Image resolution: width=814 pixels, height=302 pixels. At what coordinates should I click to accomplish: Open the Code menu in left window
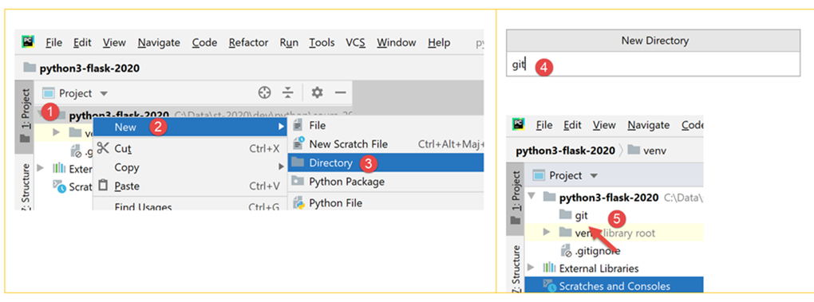(x=204, y=42)
